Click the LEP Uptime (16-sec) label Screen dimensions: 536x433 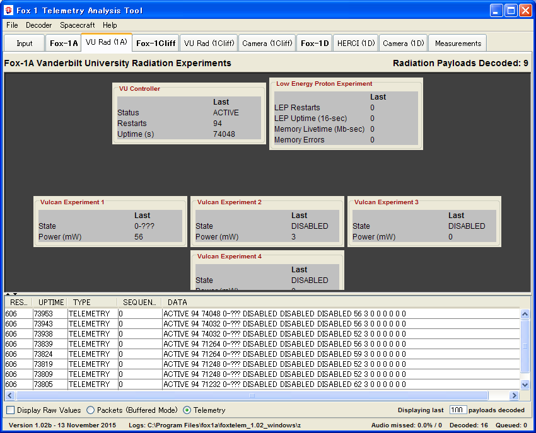click(x=310, y=118)
